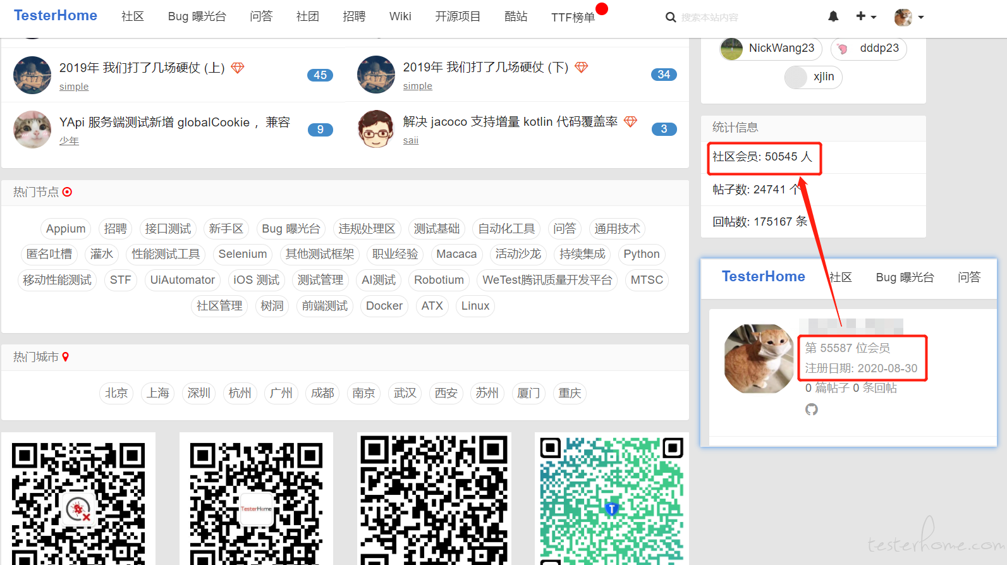This screenshot has height=565, width=1007.
Task: Open the YApi globalCookie post
Action: 174,122
